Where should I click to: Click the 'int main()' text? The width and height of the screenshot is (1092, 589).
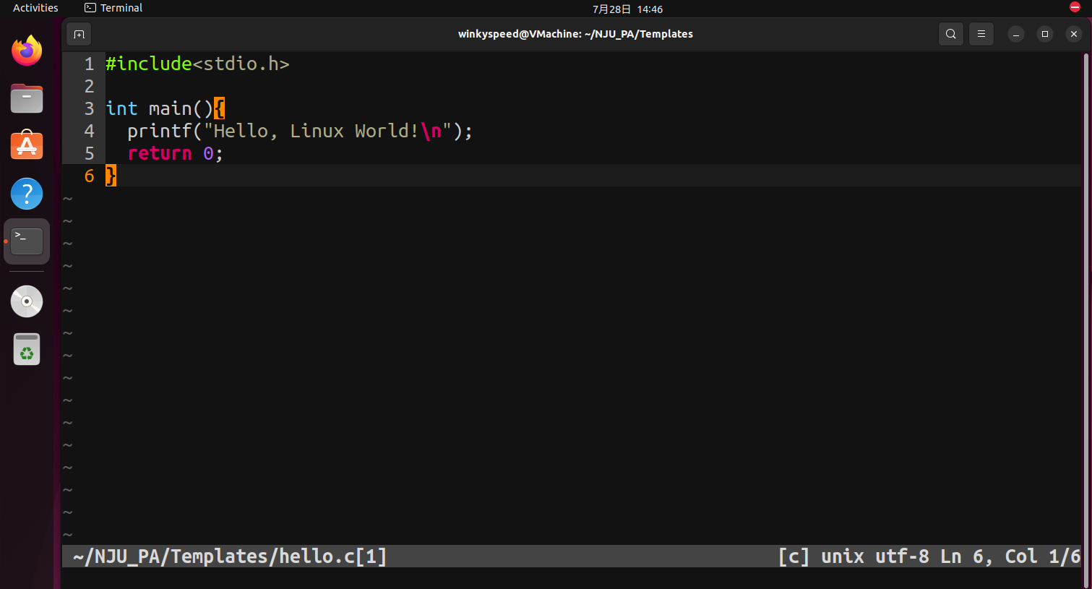pos(159,108)
